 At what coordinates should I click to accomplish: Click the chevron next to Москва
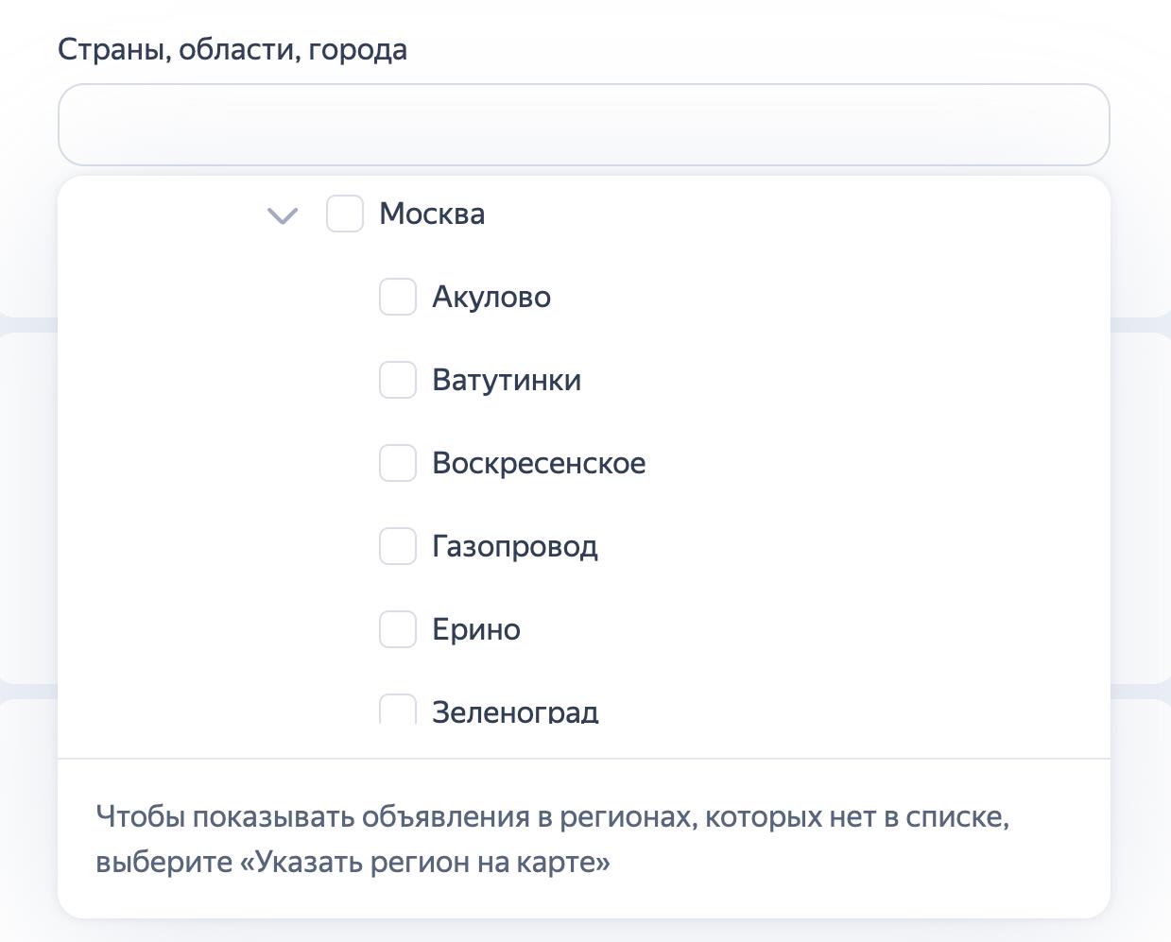281,215
